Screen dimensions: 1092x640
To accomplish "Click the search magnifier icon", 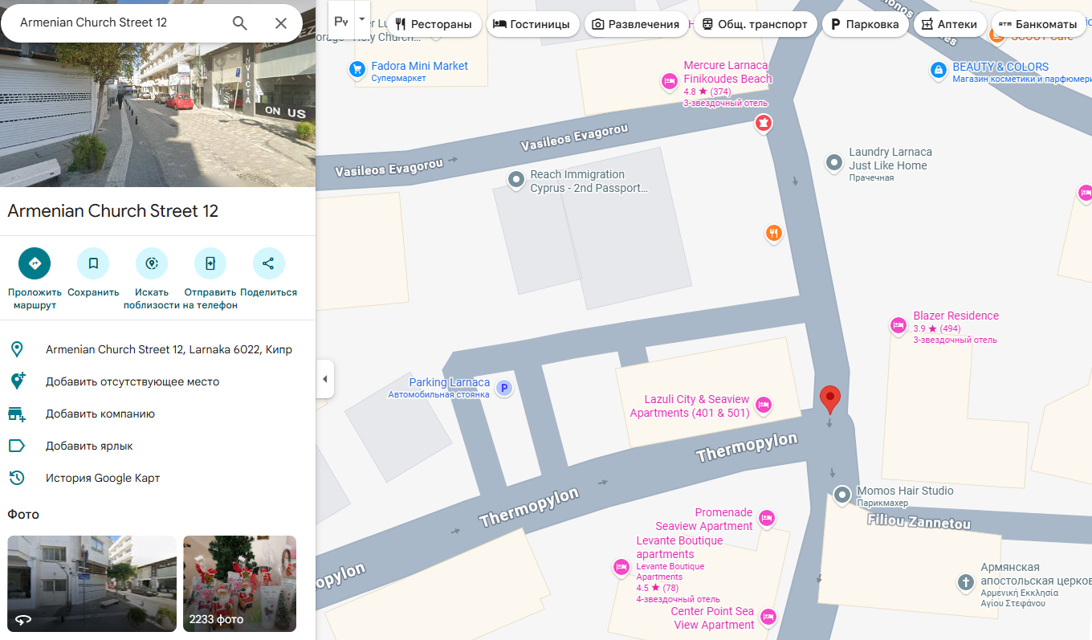I will click(x=239, y=22).
